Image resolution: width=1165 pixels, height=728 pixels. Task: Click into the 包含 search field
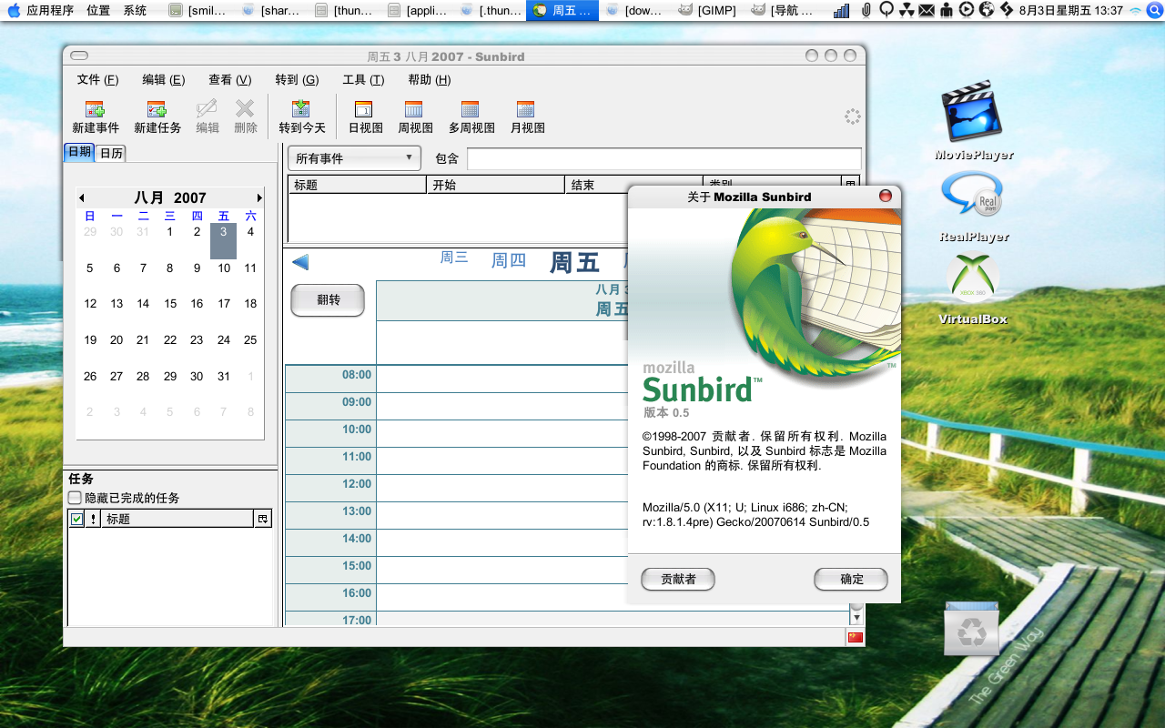click(x=664, y=158)
